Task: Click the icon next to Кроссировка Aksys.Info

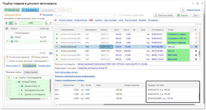Action: [22, 90]
